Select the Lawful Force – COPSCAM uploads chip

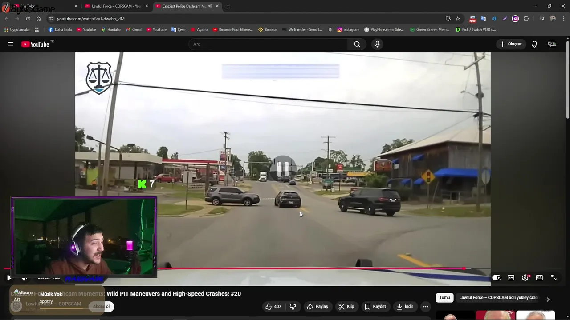click(499, 298)
